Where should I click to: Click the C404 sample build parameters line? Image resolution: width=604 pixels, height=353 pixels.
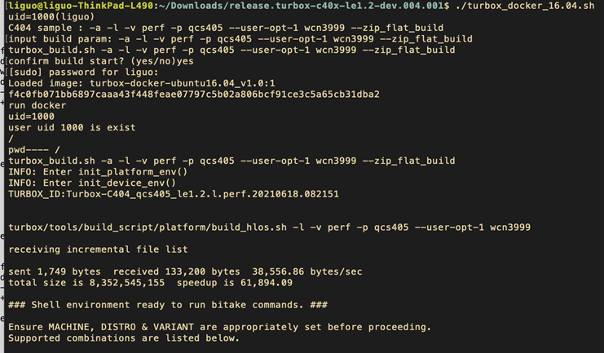(226, 29)
